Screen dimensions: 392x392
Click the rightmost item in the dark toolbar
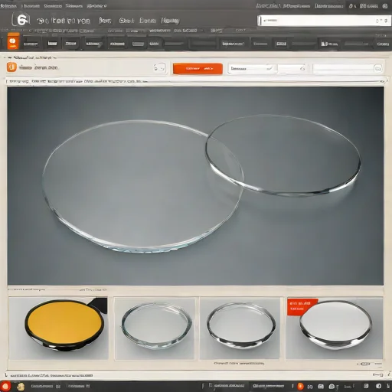(x=383, y=44)
